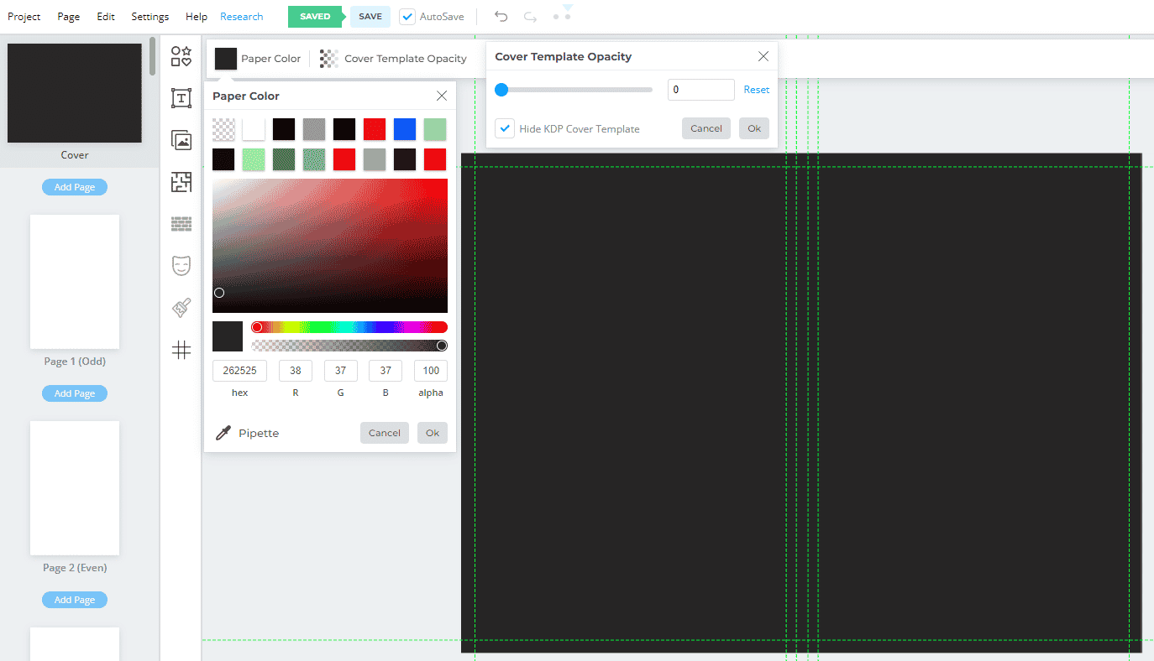Click the Paper Color toolbar swatch
Image resolution: width=1154 pixels, height=661 pixels.
click(226, 59)
